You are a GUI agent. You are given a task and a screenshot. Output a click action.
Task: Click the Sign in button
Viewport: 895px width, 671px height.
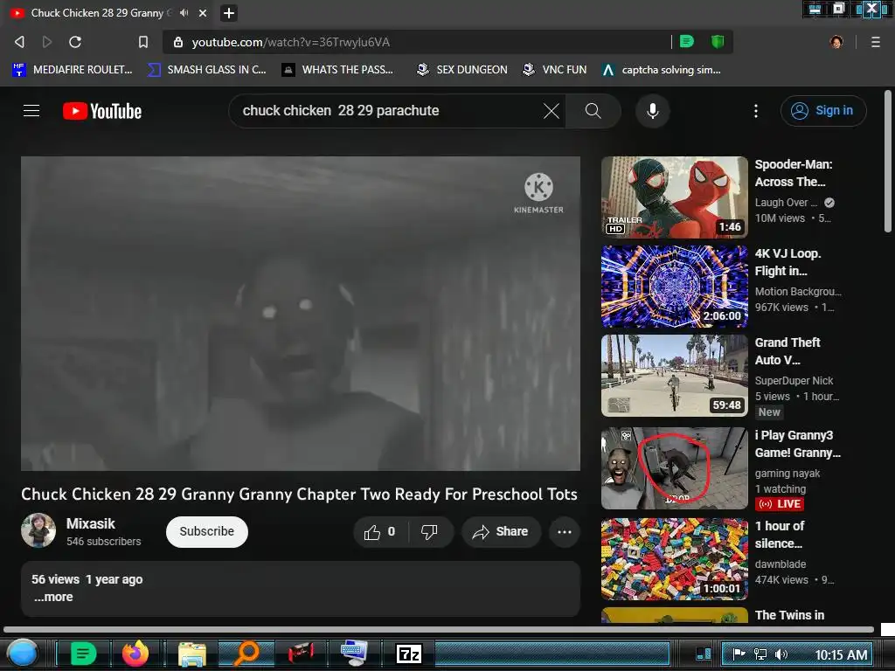tap(823, 111)
